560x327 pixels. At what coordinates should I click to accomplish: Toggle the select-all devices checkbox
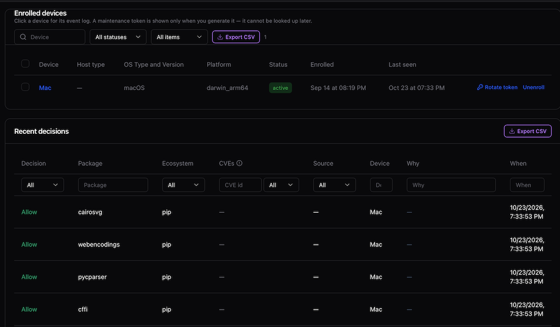point(25,64)
